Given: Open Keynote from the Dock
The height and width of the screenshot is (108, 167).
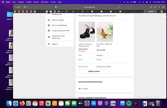Looking at the screenshot, I should point(123,103).
